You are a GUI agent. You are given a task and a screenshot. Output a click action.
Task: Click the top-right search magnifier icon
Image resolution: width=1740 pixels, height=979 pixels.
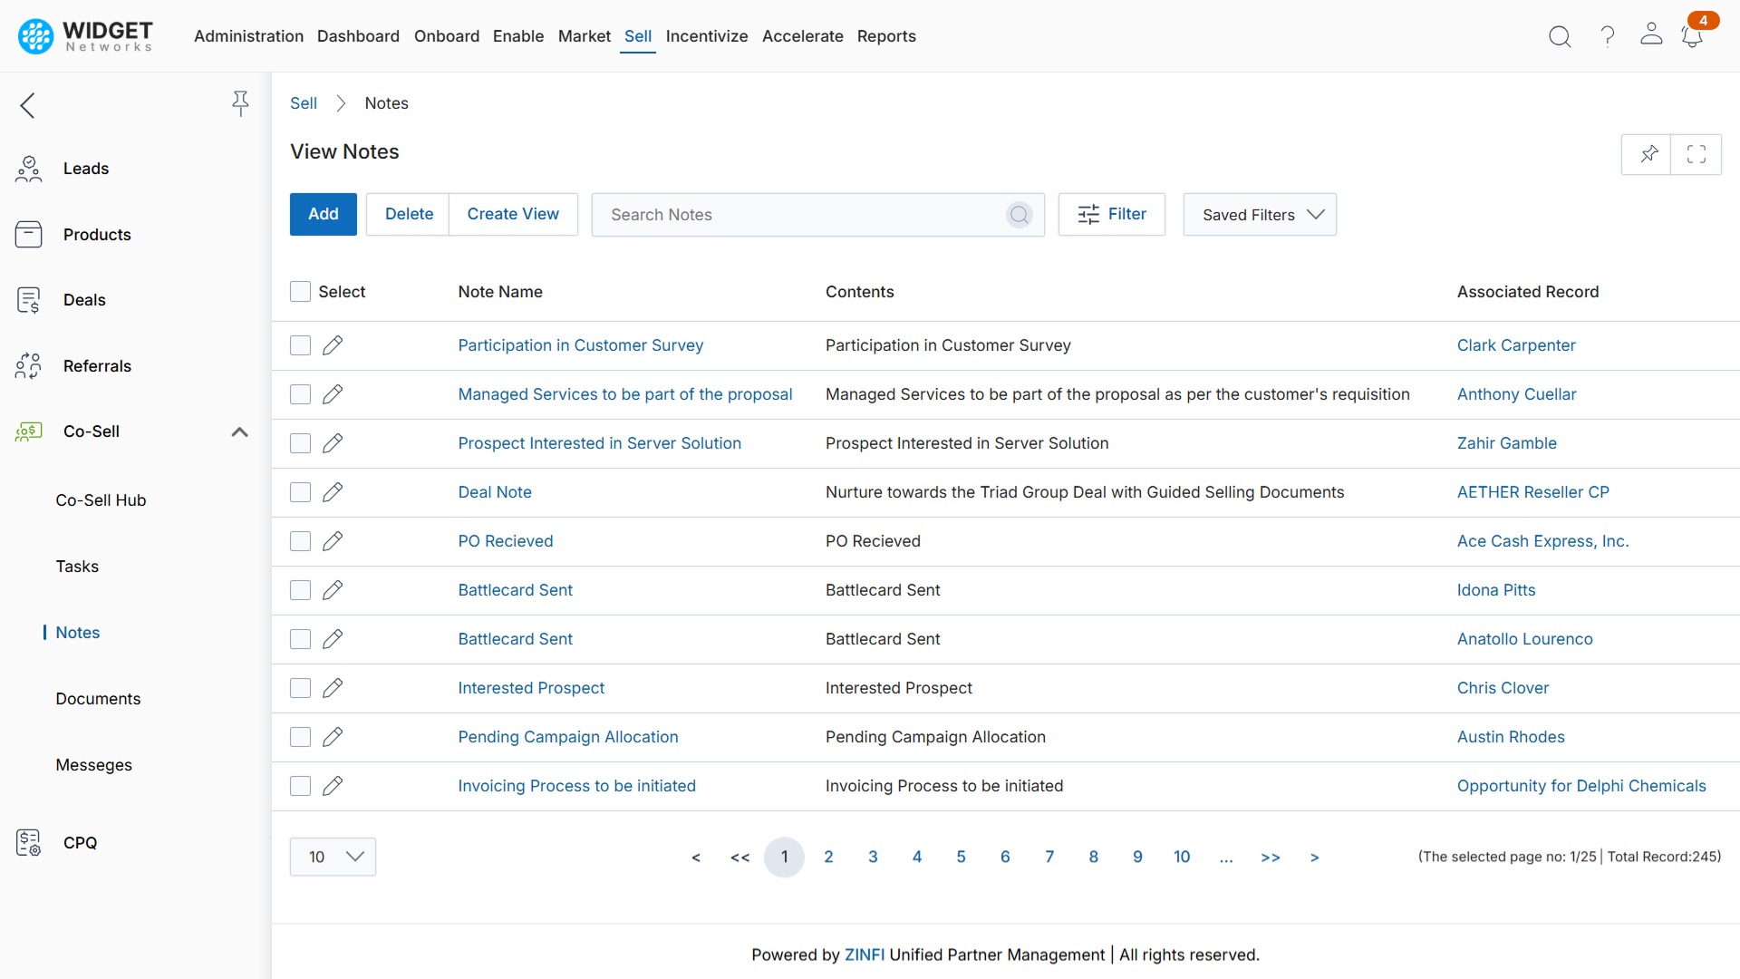pyautogui.click(x=1560, y=36)
